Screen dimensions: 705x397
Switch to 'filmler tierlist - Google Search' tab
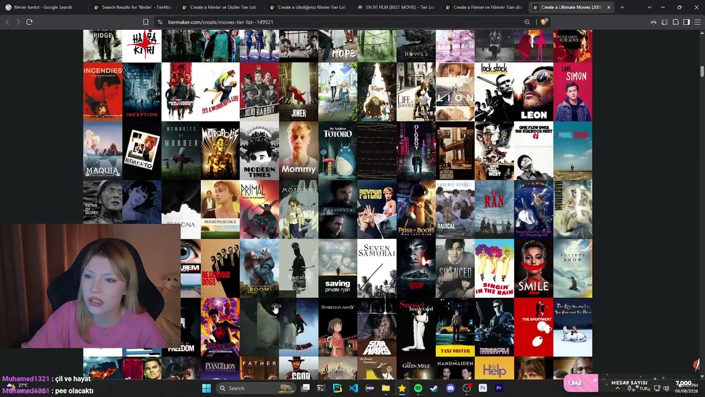[43, 7]
